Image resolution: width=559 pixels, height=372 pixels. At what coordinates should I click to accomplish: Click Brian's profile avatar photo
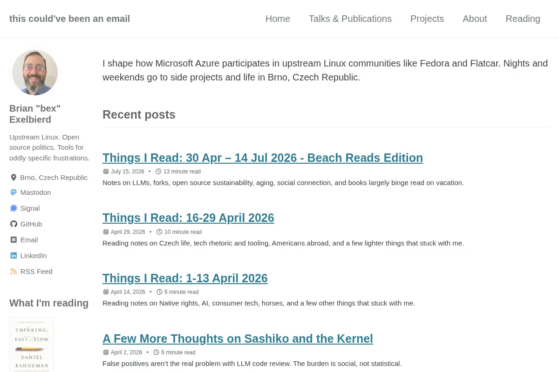coord(35,73)
